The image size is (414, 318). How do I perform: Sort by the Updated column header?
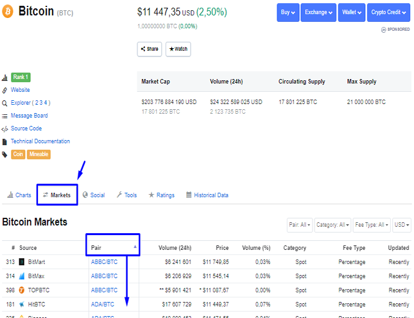click(399, 248)
